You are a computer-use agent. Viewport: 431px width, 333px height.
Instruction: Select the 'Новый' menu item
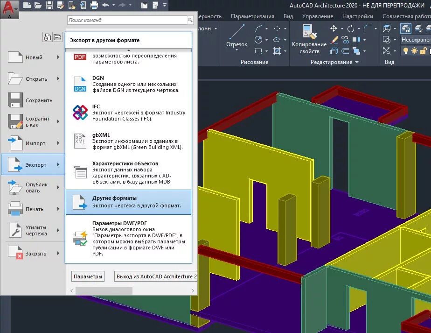[34, 57]
